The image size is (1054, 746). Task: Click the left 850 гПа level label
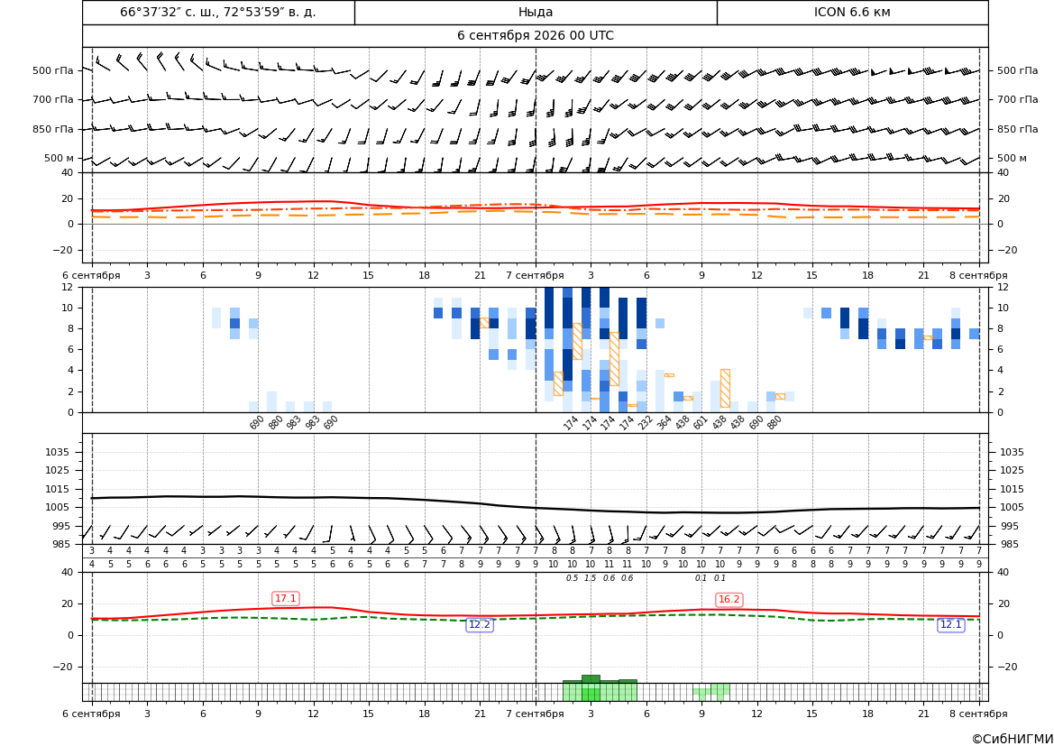point(53,129)
